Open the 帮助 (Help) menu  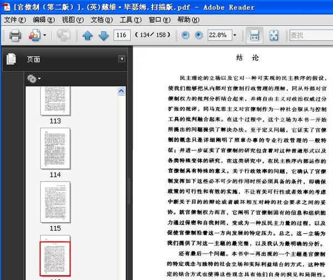click(x=188, y=20)
